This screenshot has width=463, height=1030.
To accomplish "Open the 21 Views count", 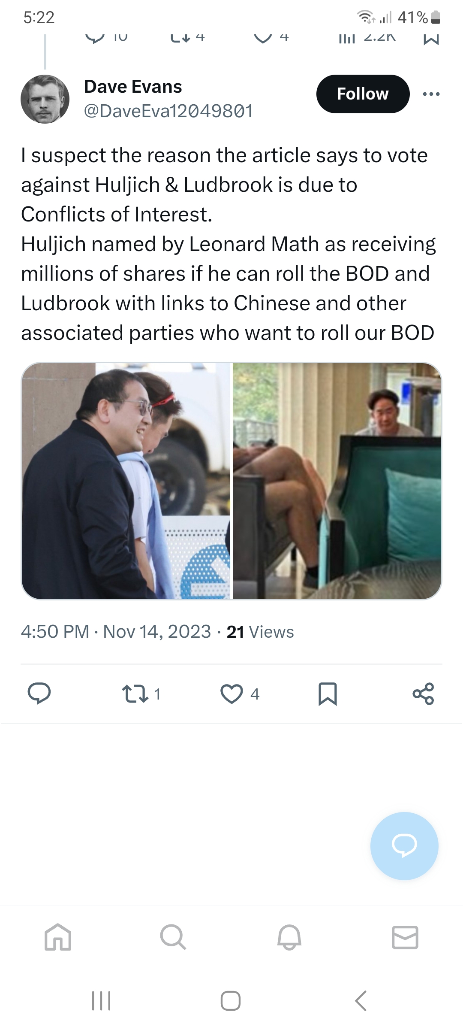I will 260,632.
